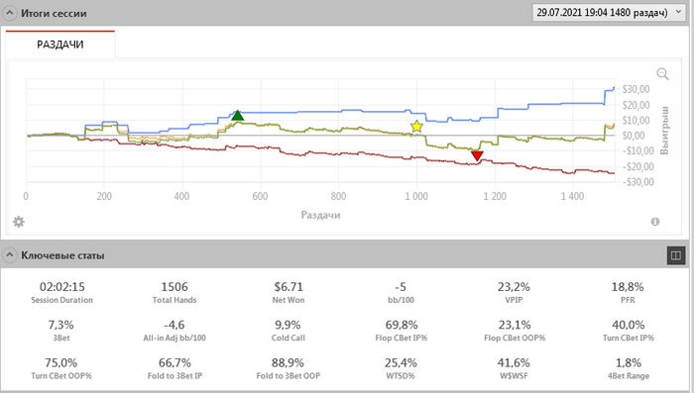
Task: Click the green up triangle marker
Action: click(238, 116)
